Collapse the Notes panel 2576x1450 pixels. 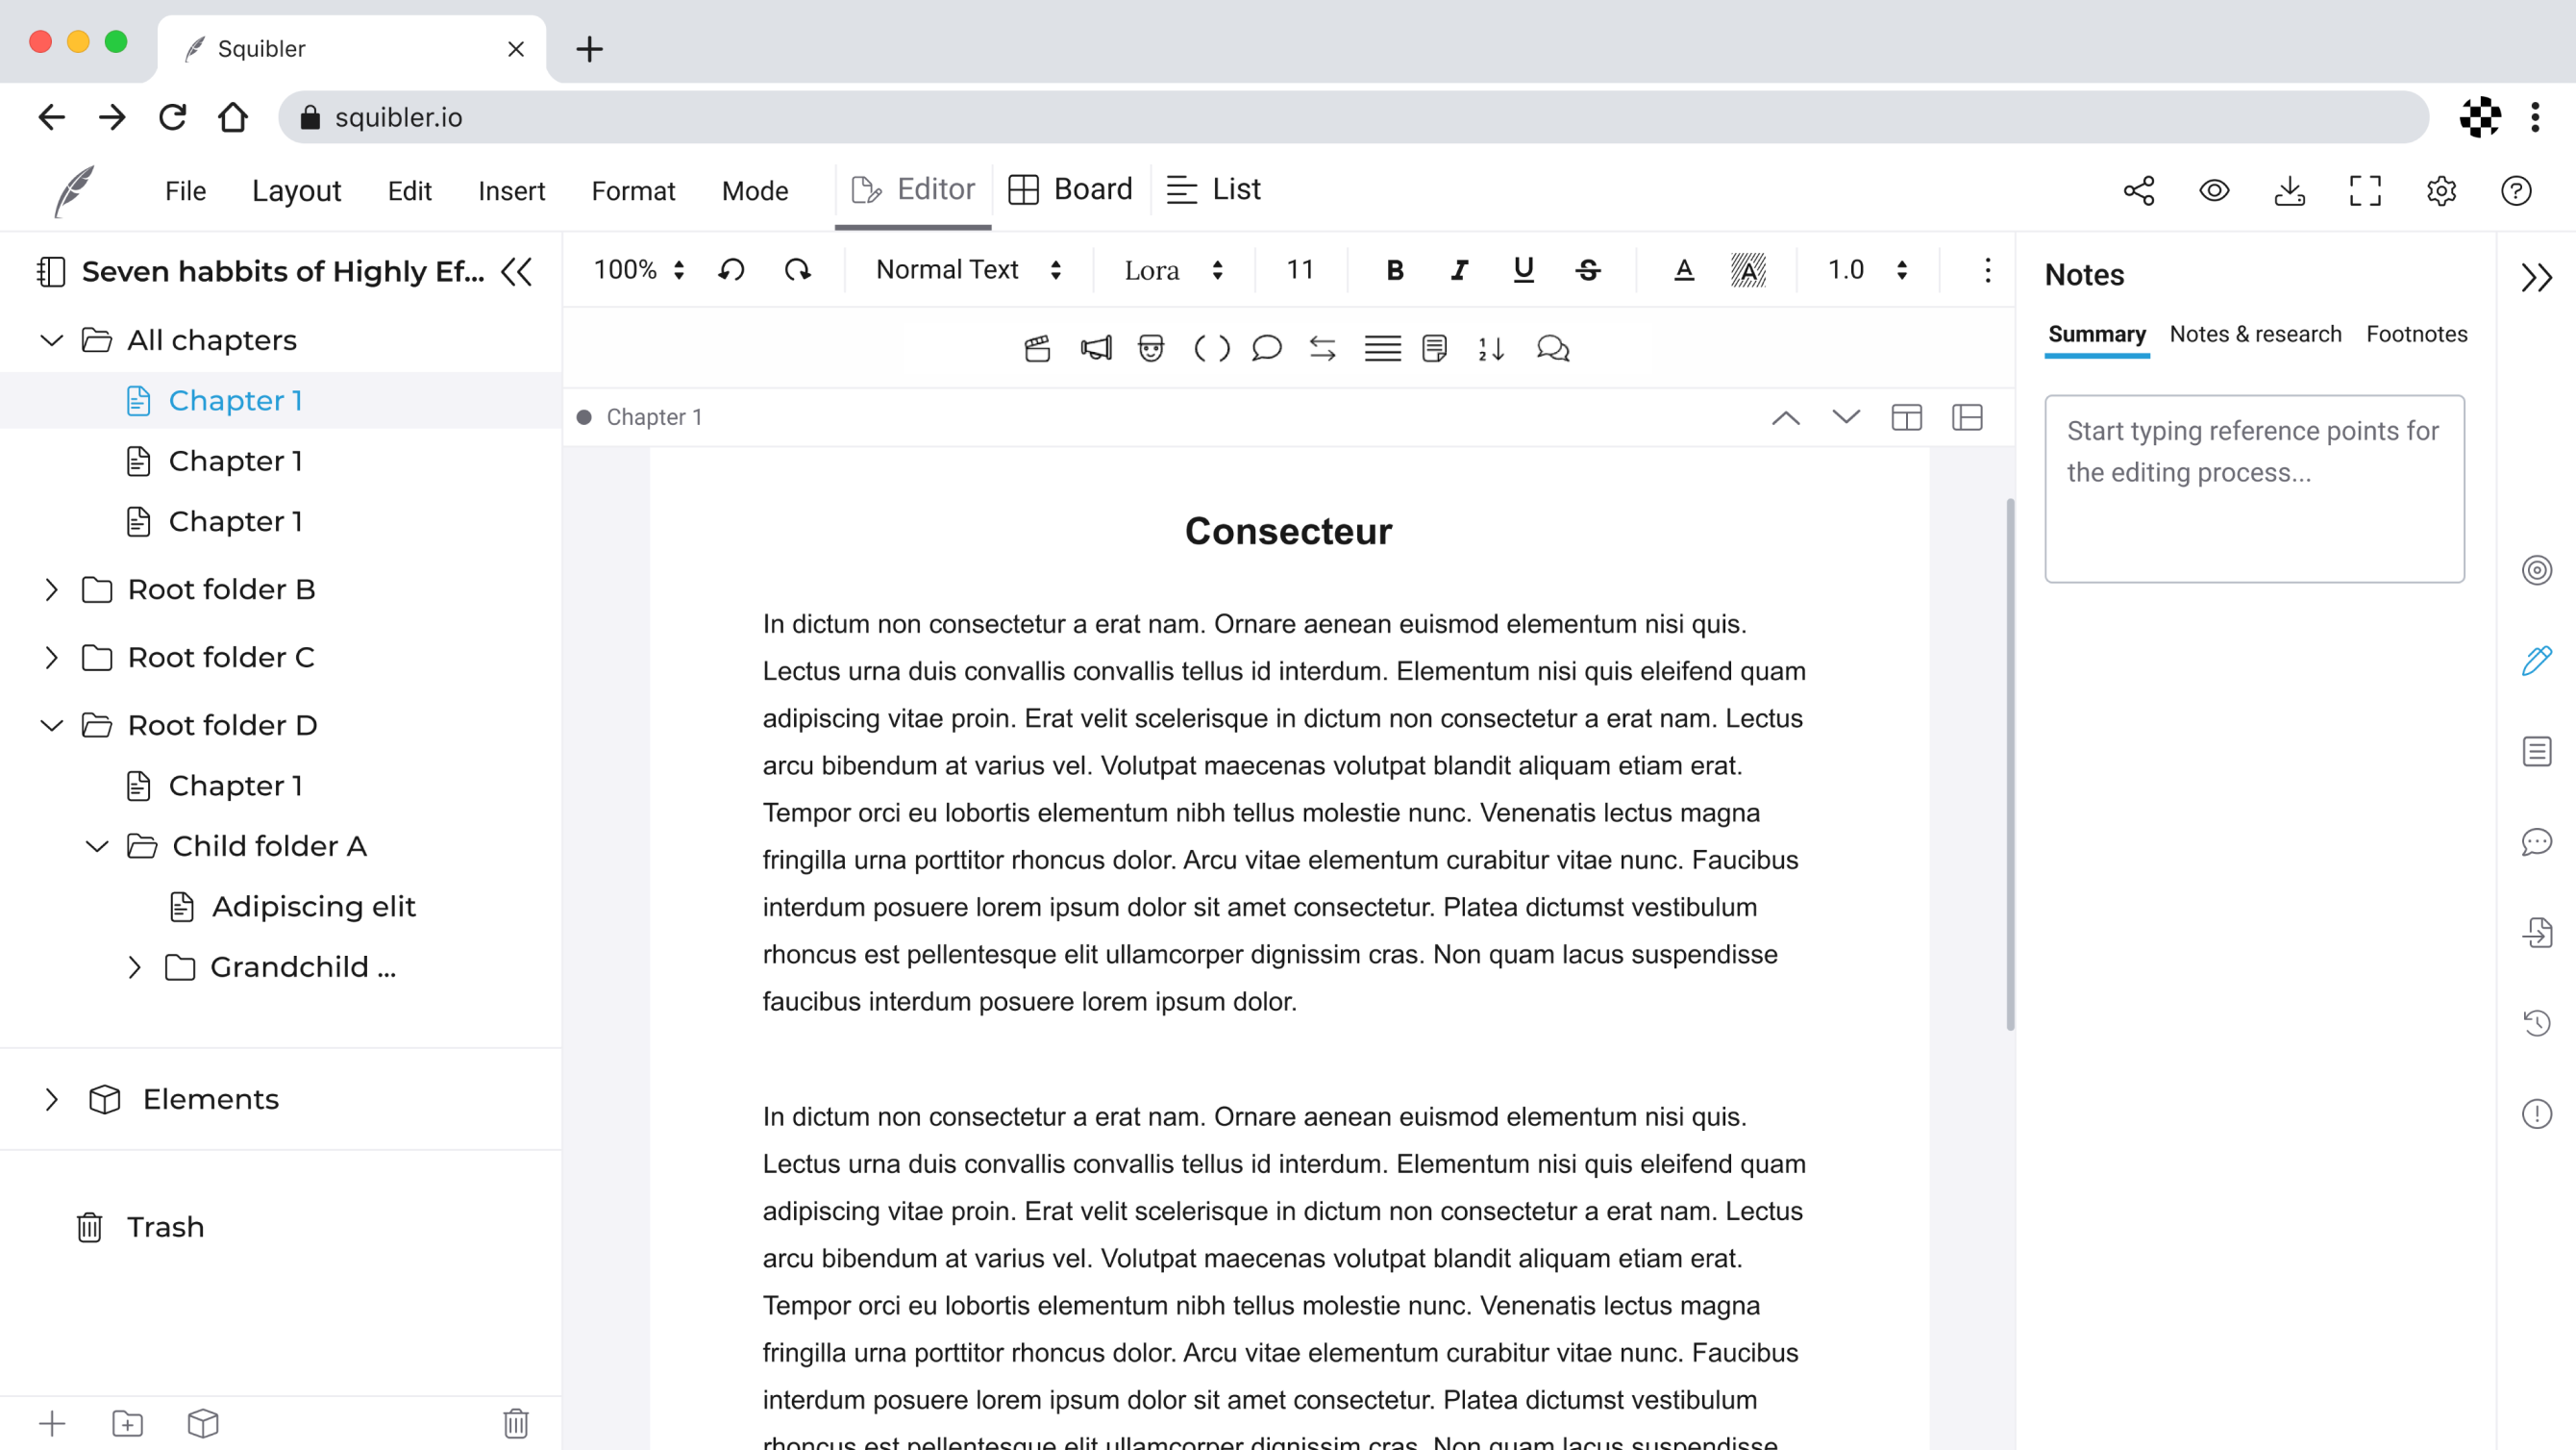pos(2537,277)
